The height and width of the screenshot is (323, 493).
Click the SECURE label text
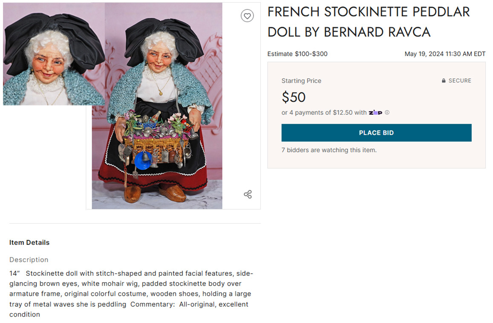[x=460, y=80]
